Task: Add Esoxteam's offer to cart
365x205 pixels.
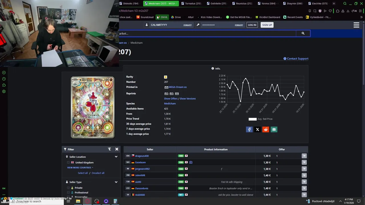Action: [304, 162]
